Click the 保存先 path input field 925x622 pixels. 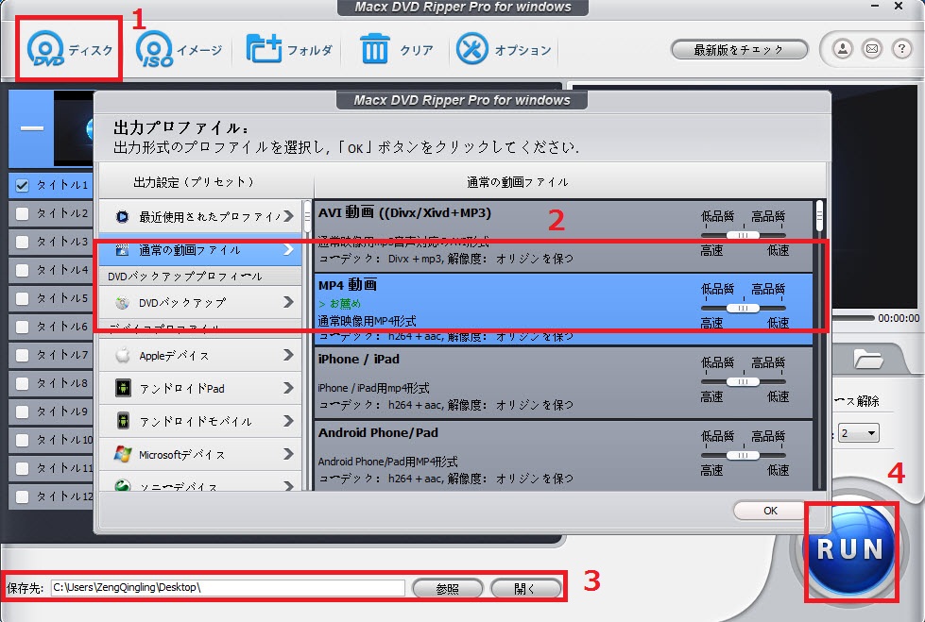coord(228,588)
